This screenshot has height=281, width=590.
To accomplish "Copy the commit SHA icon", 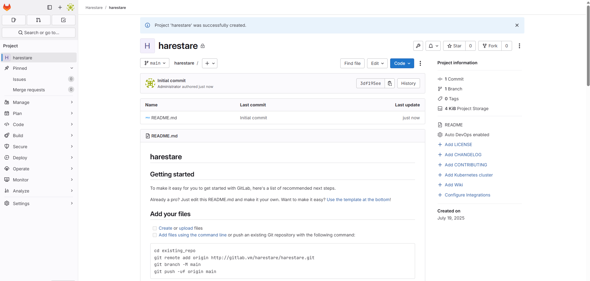I will click(390, 83).
